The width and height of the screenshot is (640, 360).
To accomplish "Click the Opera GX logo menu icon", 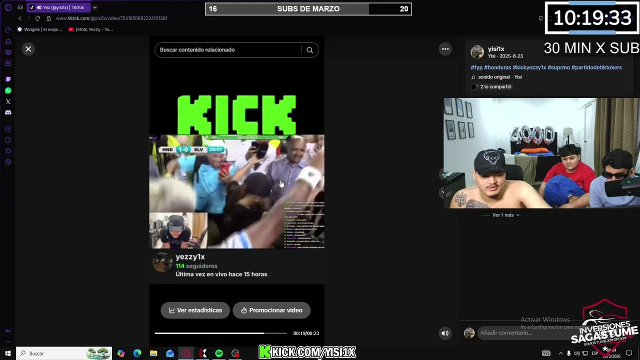I will [x=8, y=7].
